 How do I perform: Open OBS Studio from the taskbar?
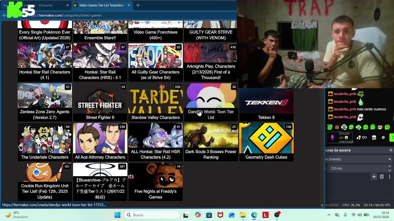tap(277, 215)
